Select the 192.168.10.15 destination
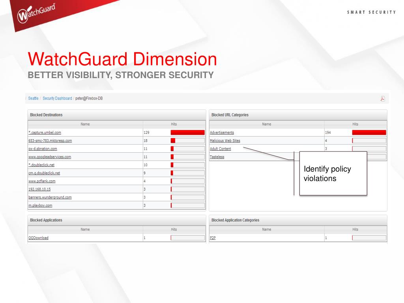 point(40,189)
